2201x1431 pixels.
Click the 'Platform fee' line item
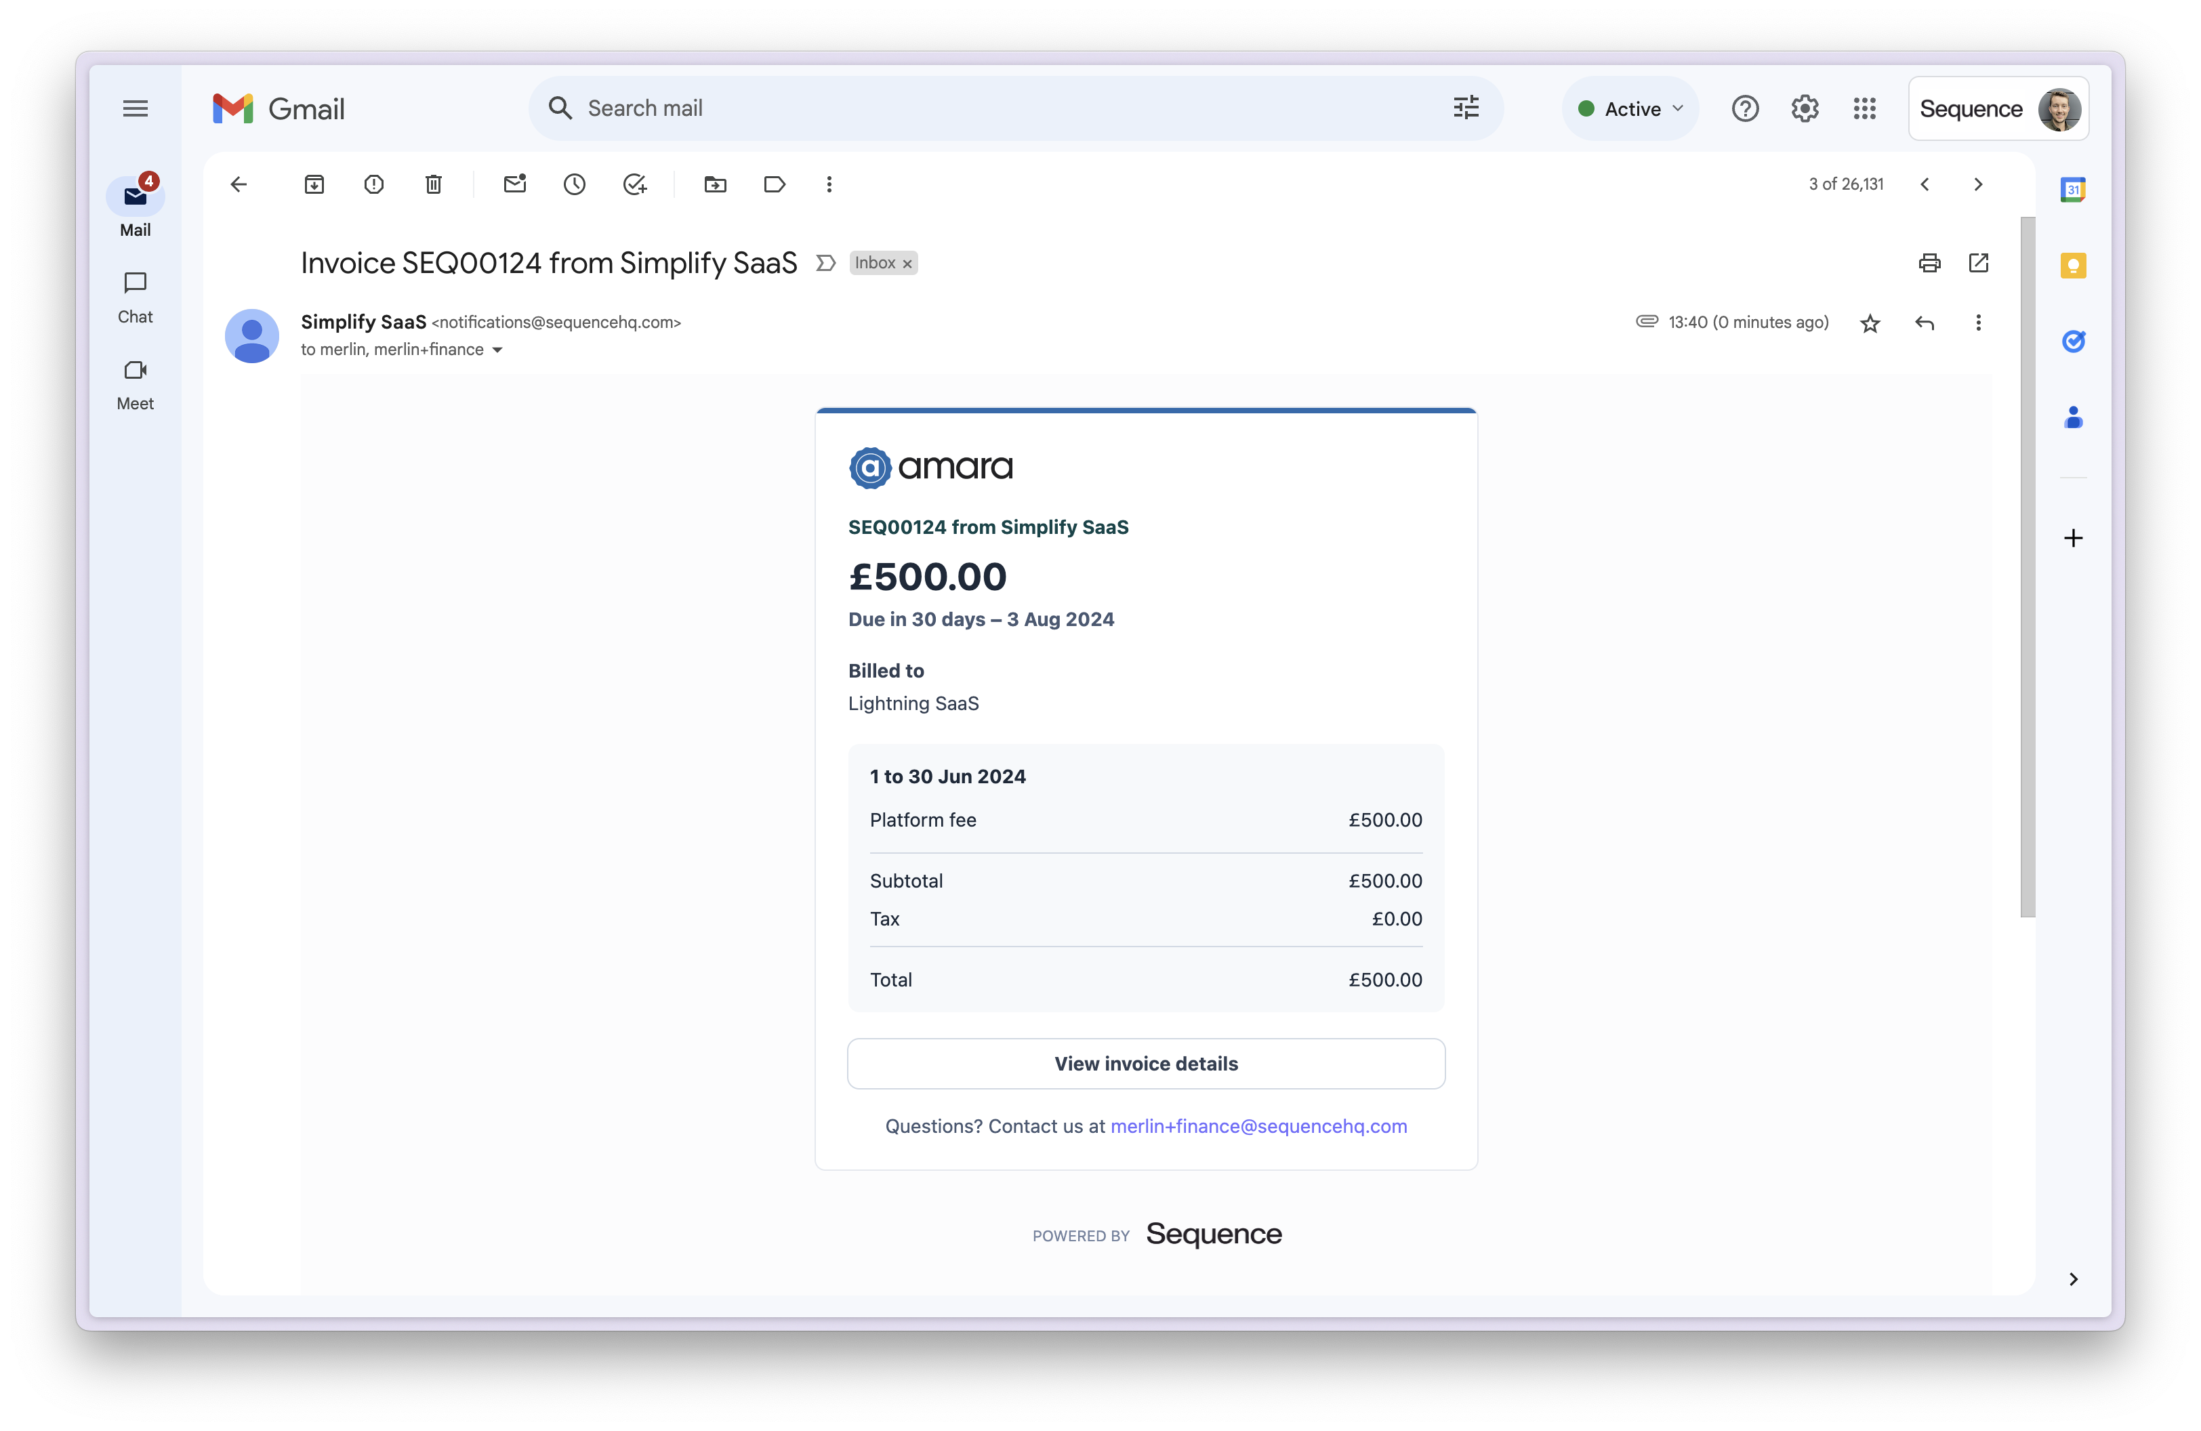coord(922,820)
